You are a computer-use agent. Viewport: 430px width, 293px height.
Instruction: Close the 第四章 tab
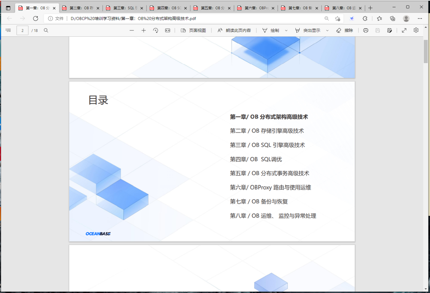point(186,8)
